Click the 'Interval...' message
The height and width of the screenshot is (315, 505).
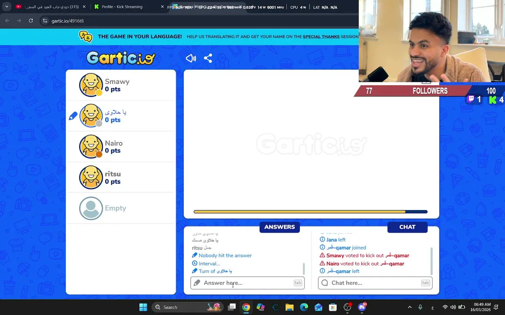point(206,263)
